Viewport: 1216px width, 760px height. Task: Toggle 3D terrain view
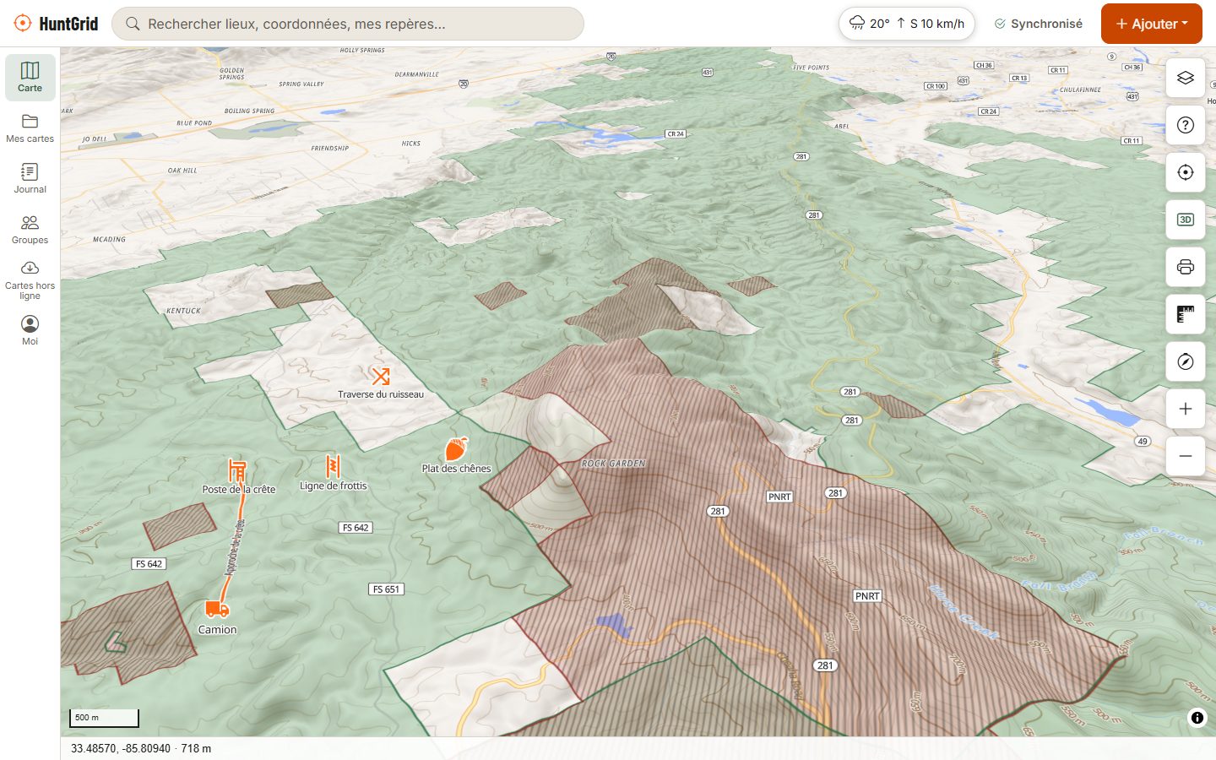(1186, 220)
